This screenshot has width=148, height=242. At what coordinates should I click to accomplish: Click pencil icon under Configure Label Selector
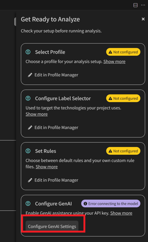(30, 128)
